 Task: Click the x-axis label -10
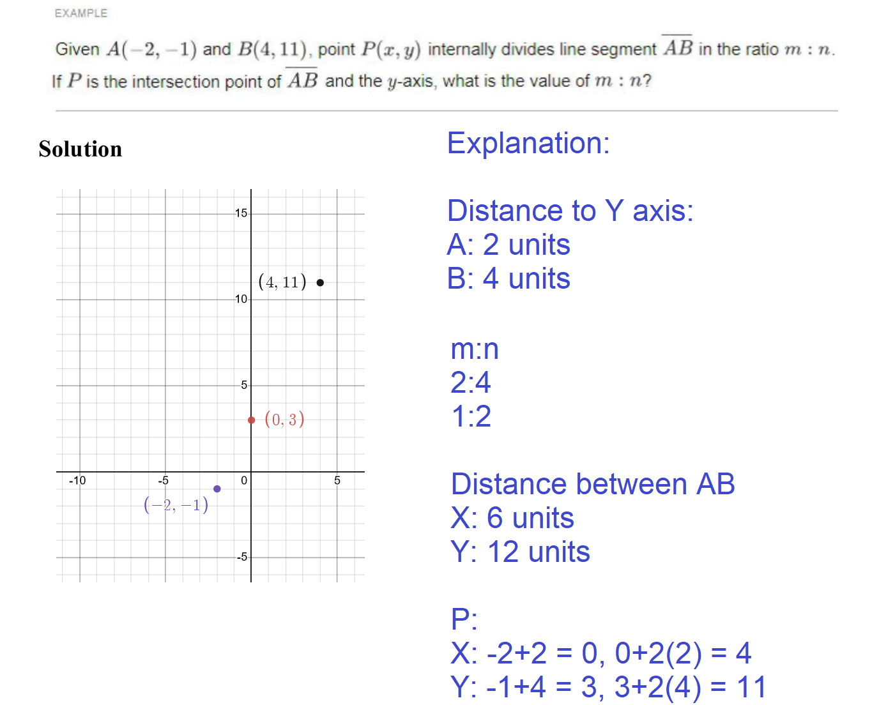pyautogui.click(x=77, y=480)
